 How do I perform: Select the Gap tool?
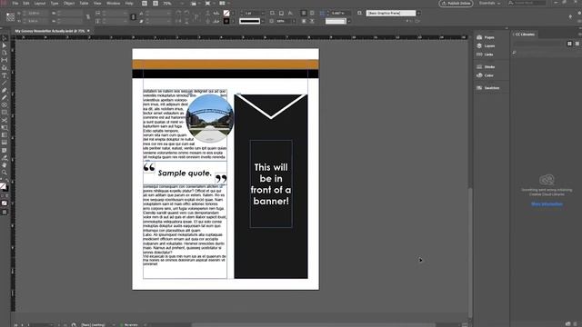point(4,61)
